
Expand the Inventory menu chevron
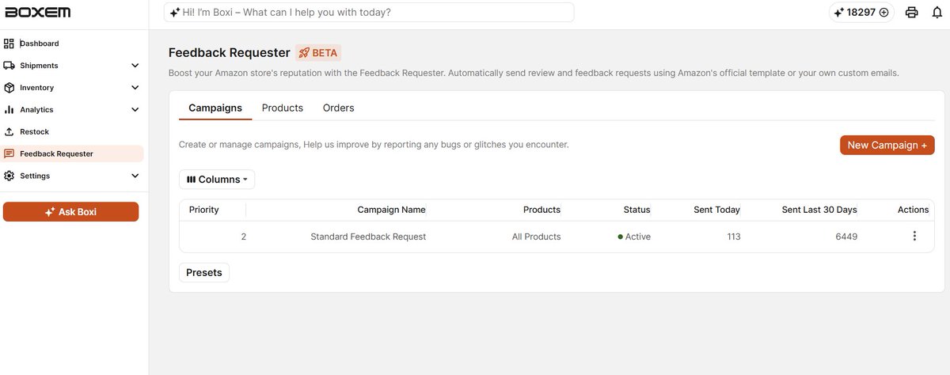[x=135, y=88]
